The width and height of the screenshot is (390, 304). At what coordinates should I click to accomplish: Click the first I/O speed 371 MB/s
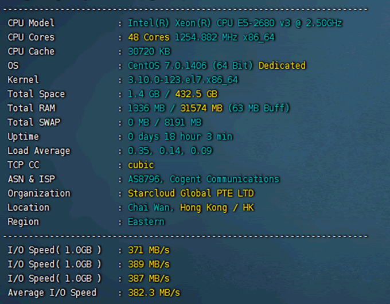149,250
